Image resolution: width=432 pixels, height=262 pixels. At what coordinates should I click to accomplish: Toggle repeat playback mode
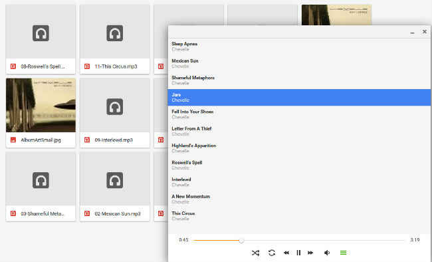pos(272,253)
